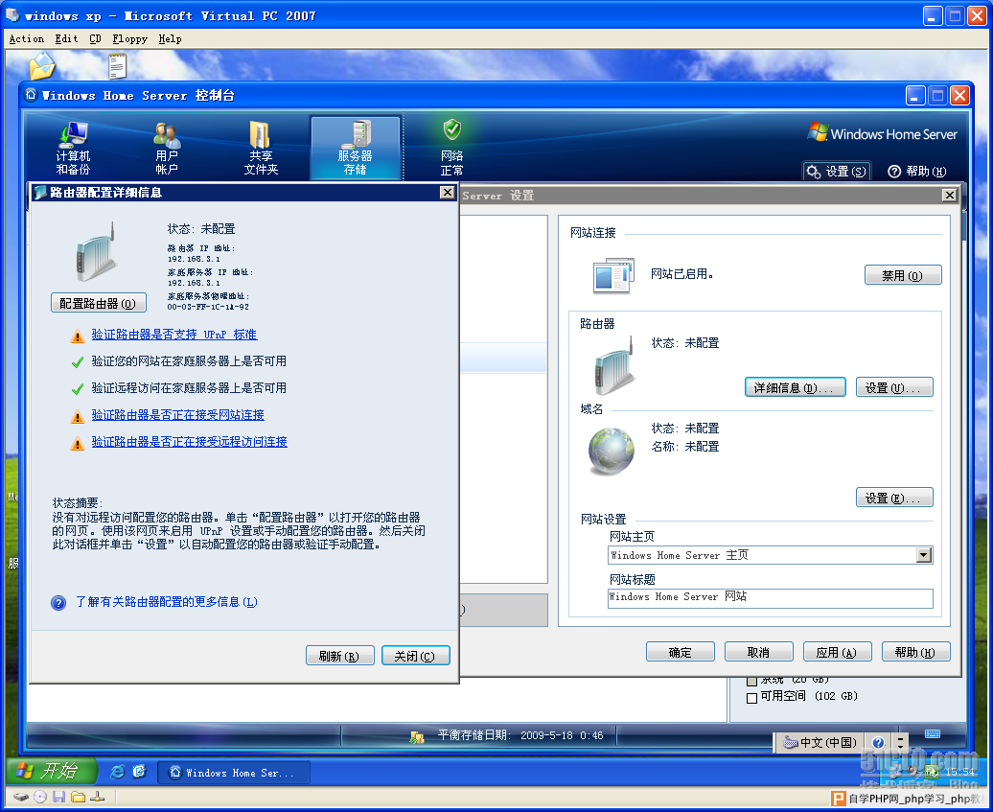
Task: Click green checkmark beside 验证您的网站在家庭服务器上是否可用
Action: click(78, 362)
